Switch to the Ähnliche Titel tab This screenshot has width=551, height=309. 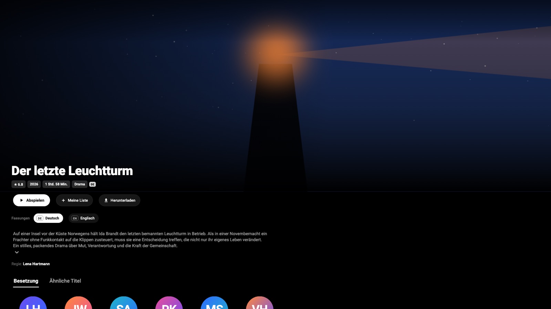[x=65, y=281]
